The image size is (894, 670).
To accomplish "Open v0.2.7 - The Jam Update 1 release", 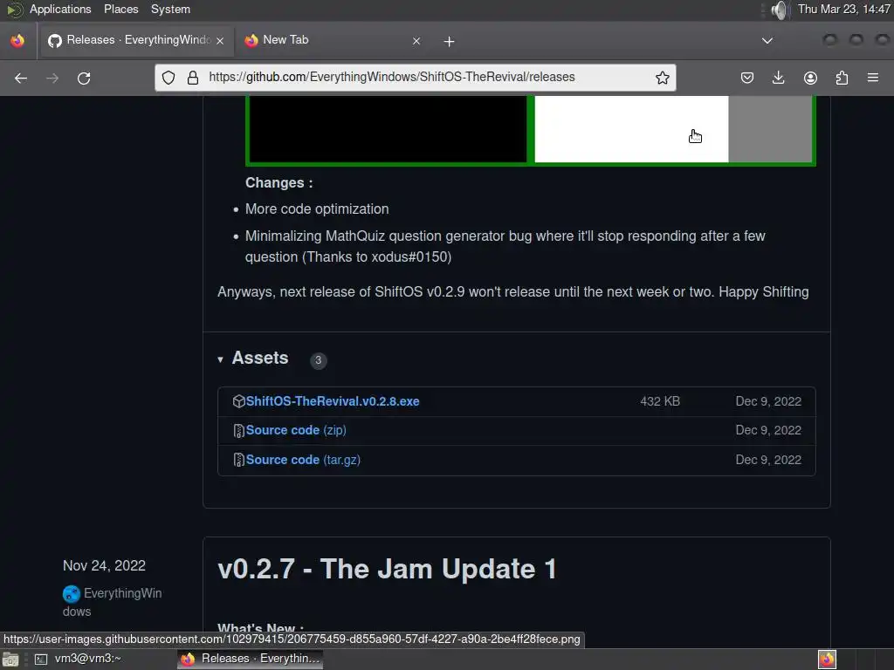I will pyautogui.click(x=387, y=569).
